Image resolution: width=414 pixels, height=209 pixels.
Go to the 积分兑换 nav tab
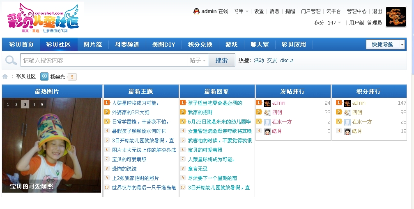point(200,45)
